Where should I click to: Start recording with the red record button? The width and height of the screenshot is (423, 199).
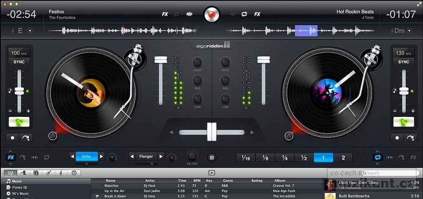212,14
